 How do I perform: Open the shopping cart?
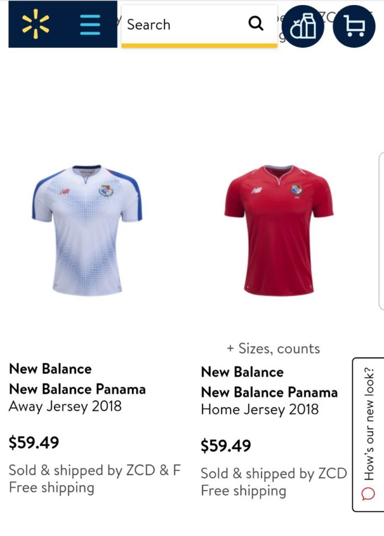(x=354, y=26)
